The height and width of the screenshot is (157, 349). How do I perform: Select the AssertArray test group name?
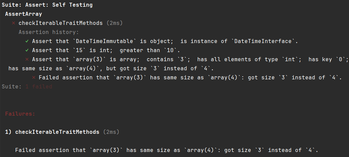coord(23,14)
